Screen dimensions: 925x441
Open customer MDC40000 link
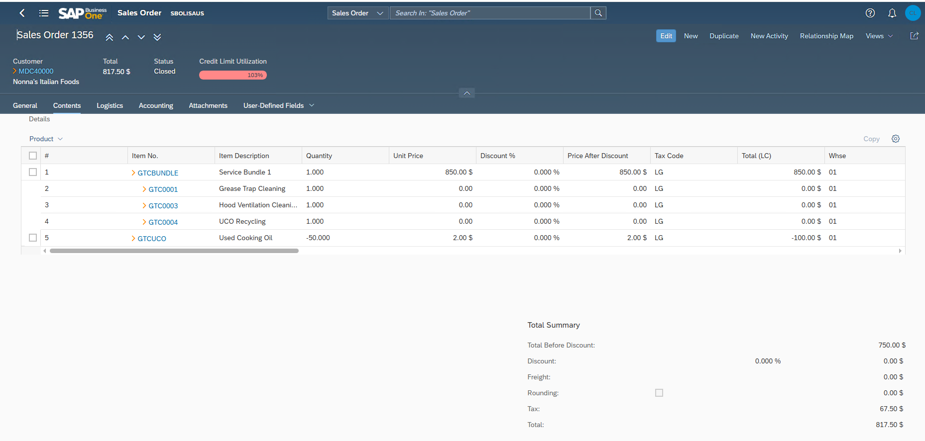(x=36, y=71)
